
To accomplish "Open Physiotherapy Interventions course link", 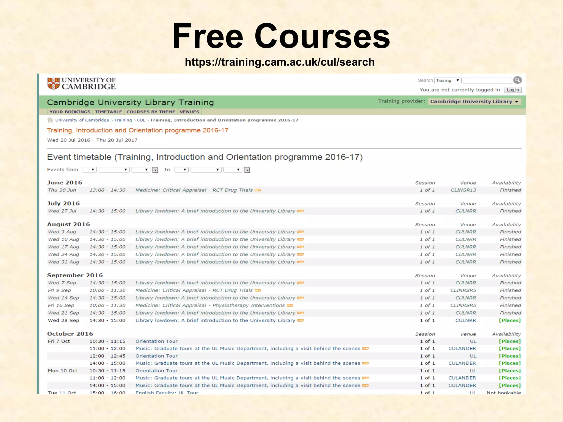I will pos(210,306).
